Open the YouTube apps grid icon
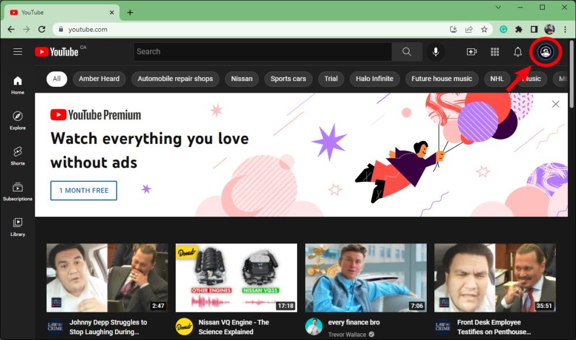Viewport: 576px width, 340px height. coord(495,52)
